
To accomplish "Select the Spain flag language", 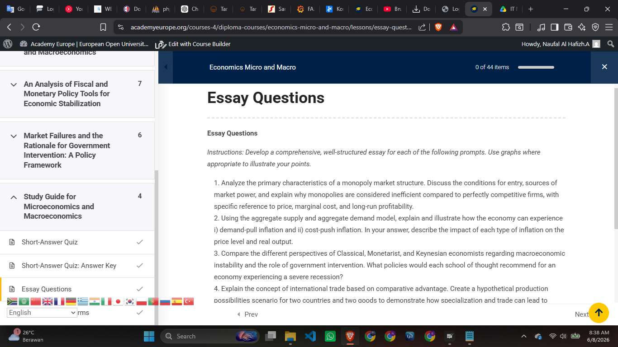I will (x=177, y=301).
